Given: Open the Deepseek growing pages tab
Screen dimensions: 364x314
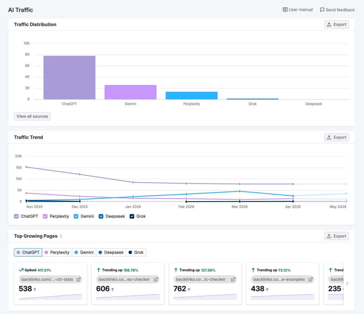Looking at the screenshot, I should click(111, 252).
